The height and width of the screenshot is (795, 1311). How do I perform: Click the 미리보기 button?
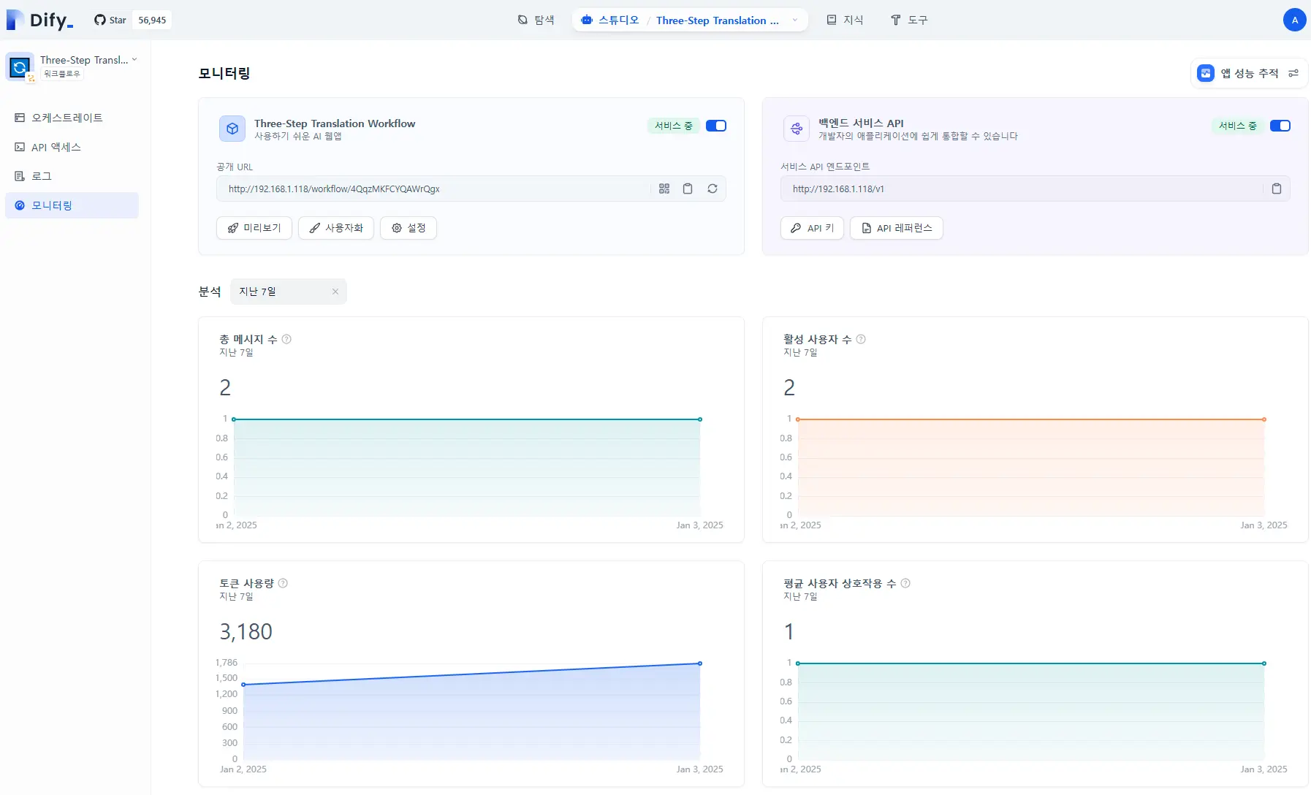254,228
